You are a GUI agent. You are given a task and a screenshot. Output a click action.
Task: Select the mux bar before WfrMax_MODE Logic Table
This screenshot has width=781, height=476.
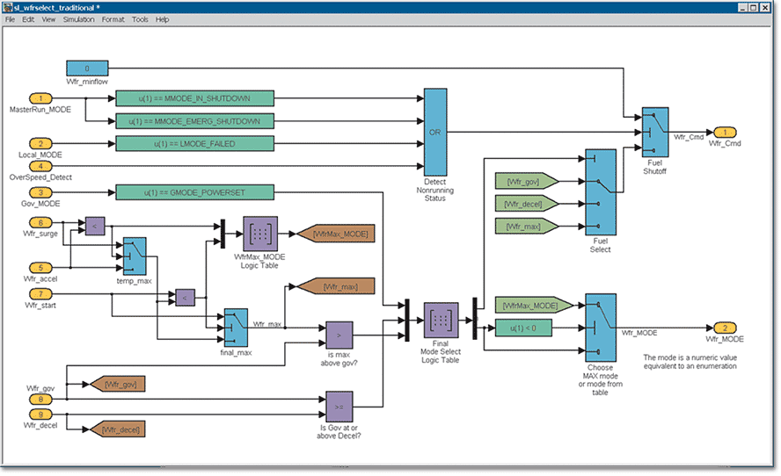click(x=223, y=234)
